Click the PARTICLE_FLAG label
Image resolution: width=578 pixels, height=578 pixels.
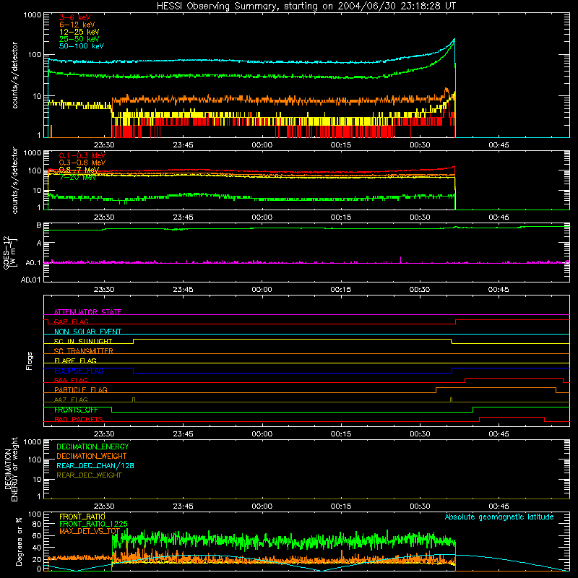[x=81, y=390]
